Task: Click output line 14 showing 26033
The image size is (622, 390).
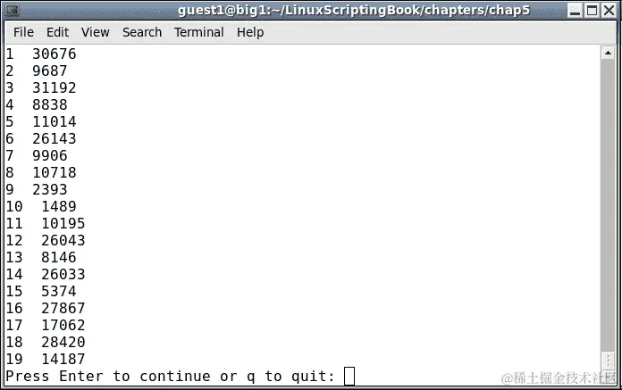Action: (46, 274)
